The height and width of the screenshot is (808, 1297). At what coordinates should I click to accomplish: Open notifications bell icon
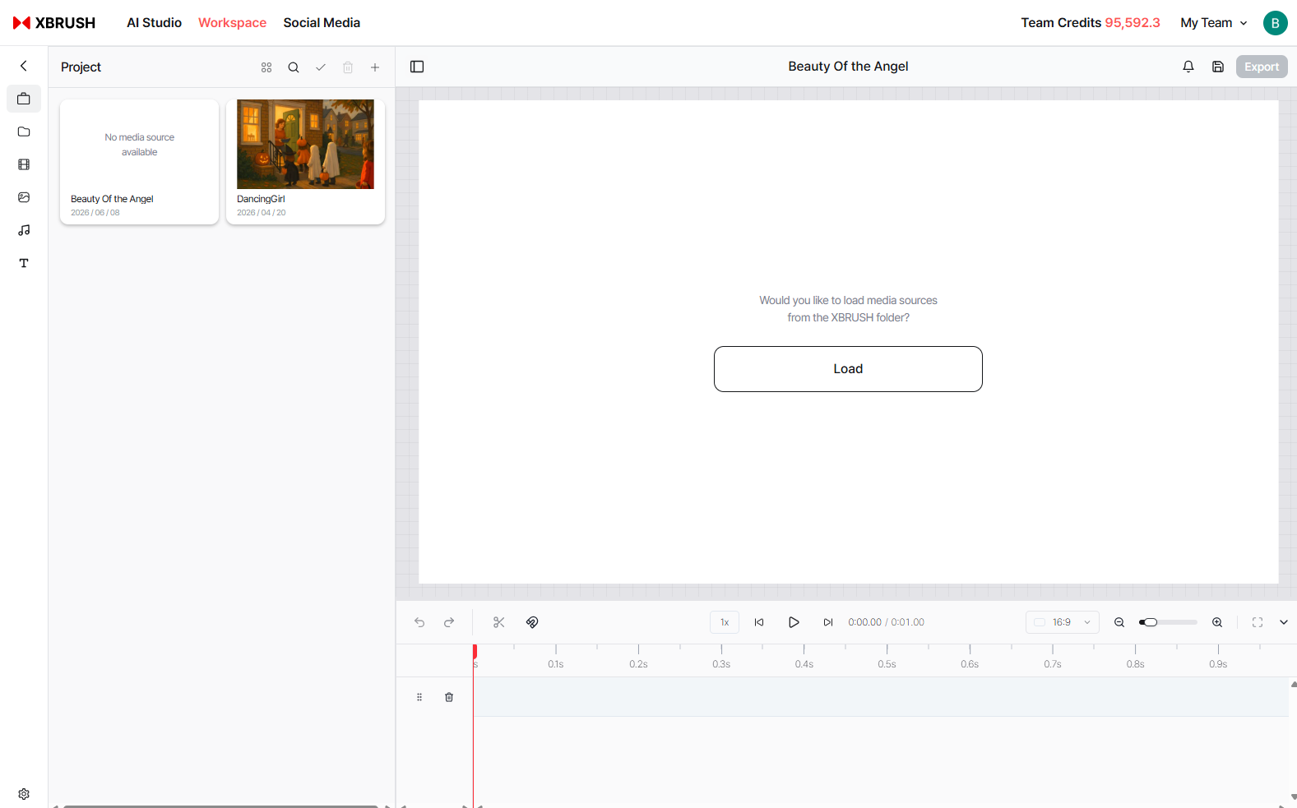click(1188, 67)
